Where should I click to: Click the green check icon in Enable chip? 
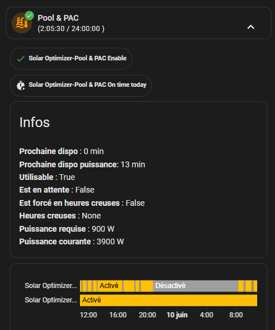(x=21, y=59)
